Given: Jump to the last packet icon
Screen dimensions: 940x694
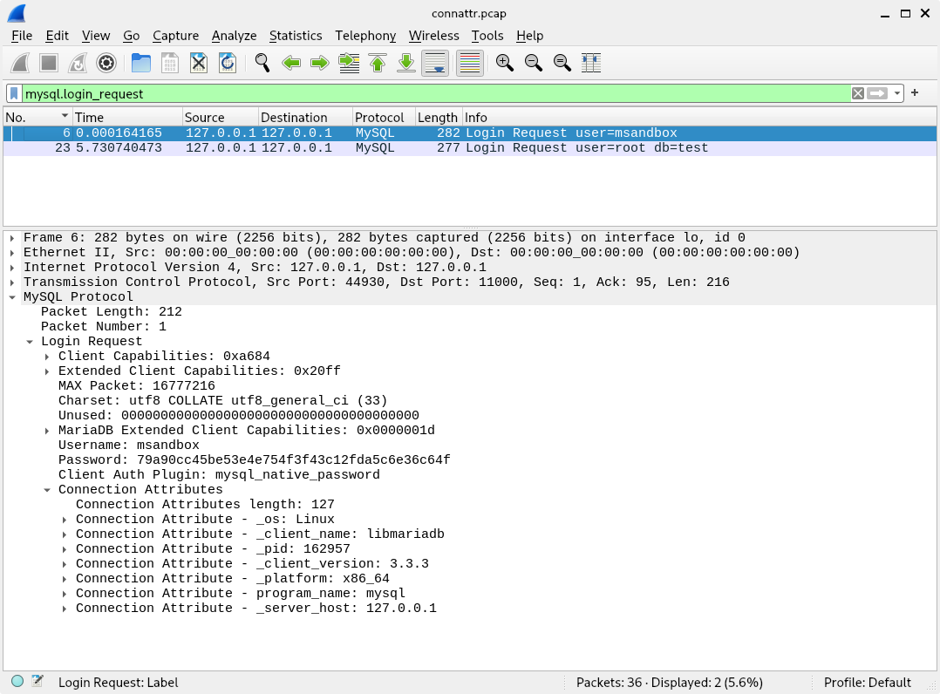Looking at the screenshot, I should pyautogui.click(x=406, y=63).
